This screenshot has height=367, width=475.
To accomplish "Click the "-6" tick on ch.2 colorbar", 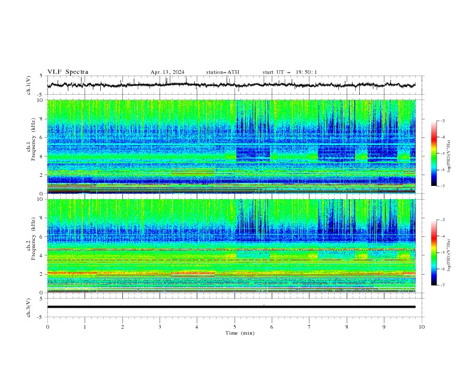I will (443, 269).
